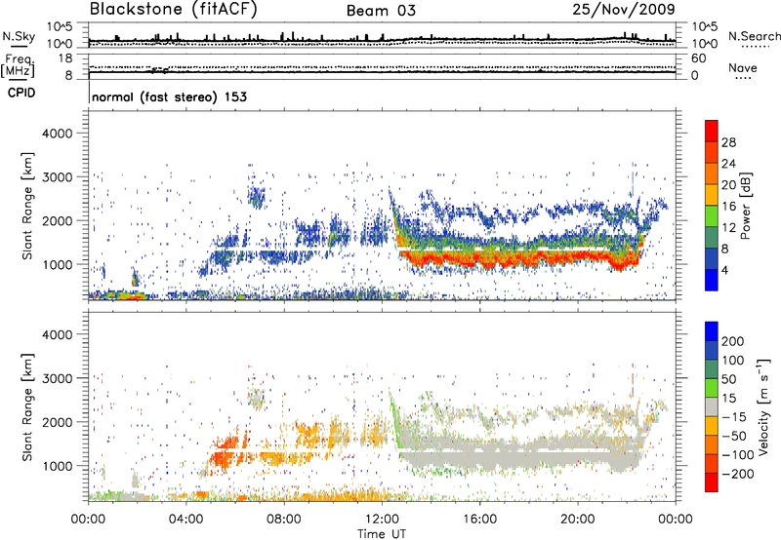The height and width of the screenshot is (540, 781).
Task: Click the '-50' velocity colorbar label
Action: click(x=734, y=436)
